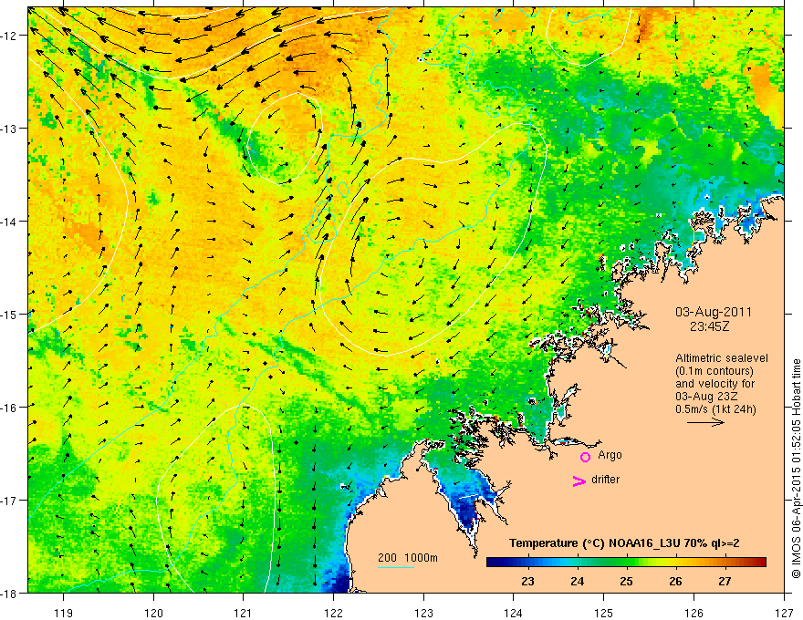This screenshot has width=803, height=620.
Task: Click latitude axis label -17
Action: tap(10, 500)
